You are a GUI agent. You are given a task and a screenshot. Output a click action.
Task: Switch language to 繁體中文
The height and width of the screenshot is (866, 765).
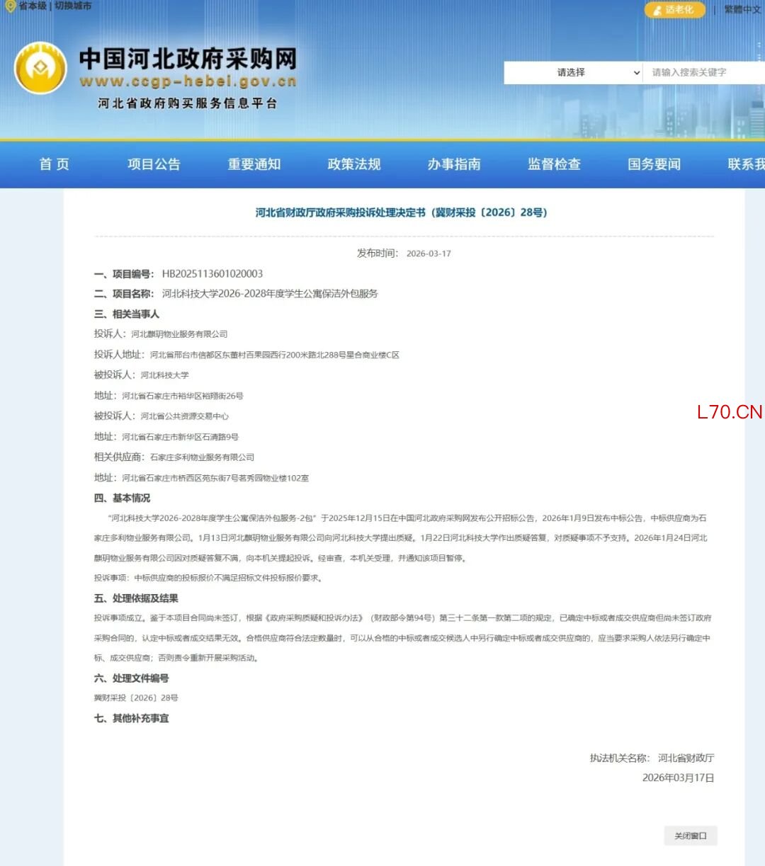click(x=742, y=10)
